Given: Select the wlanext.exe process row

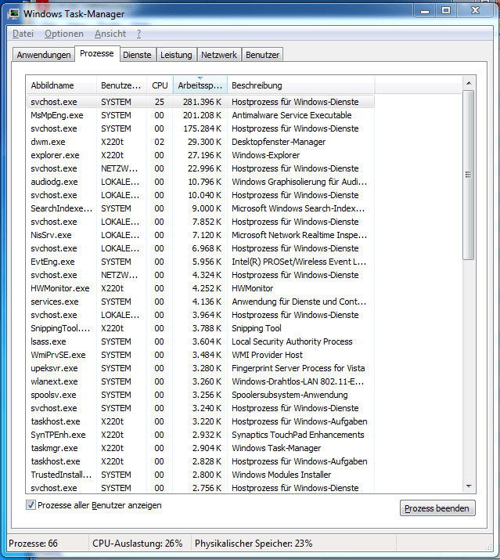Looking at the screenshot, I should pyautogui.click(x=200, y=381).
